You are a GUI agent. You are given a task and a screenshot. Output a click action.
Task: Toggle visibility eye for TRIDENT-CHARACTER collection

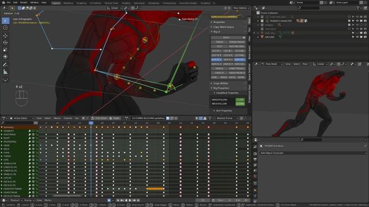pyautogui.click(x=357, y=21)
